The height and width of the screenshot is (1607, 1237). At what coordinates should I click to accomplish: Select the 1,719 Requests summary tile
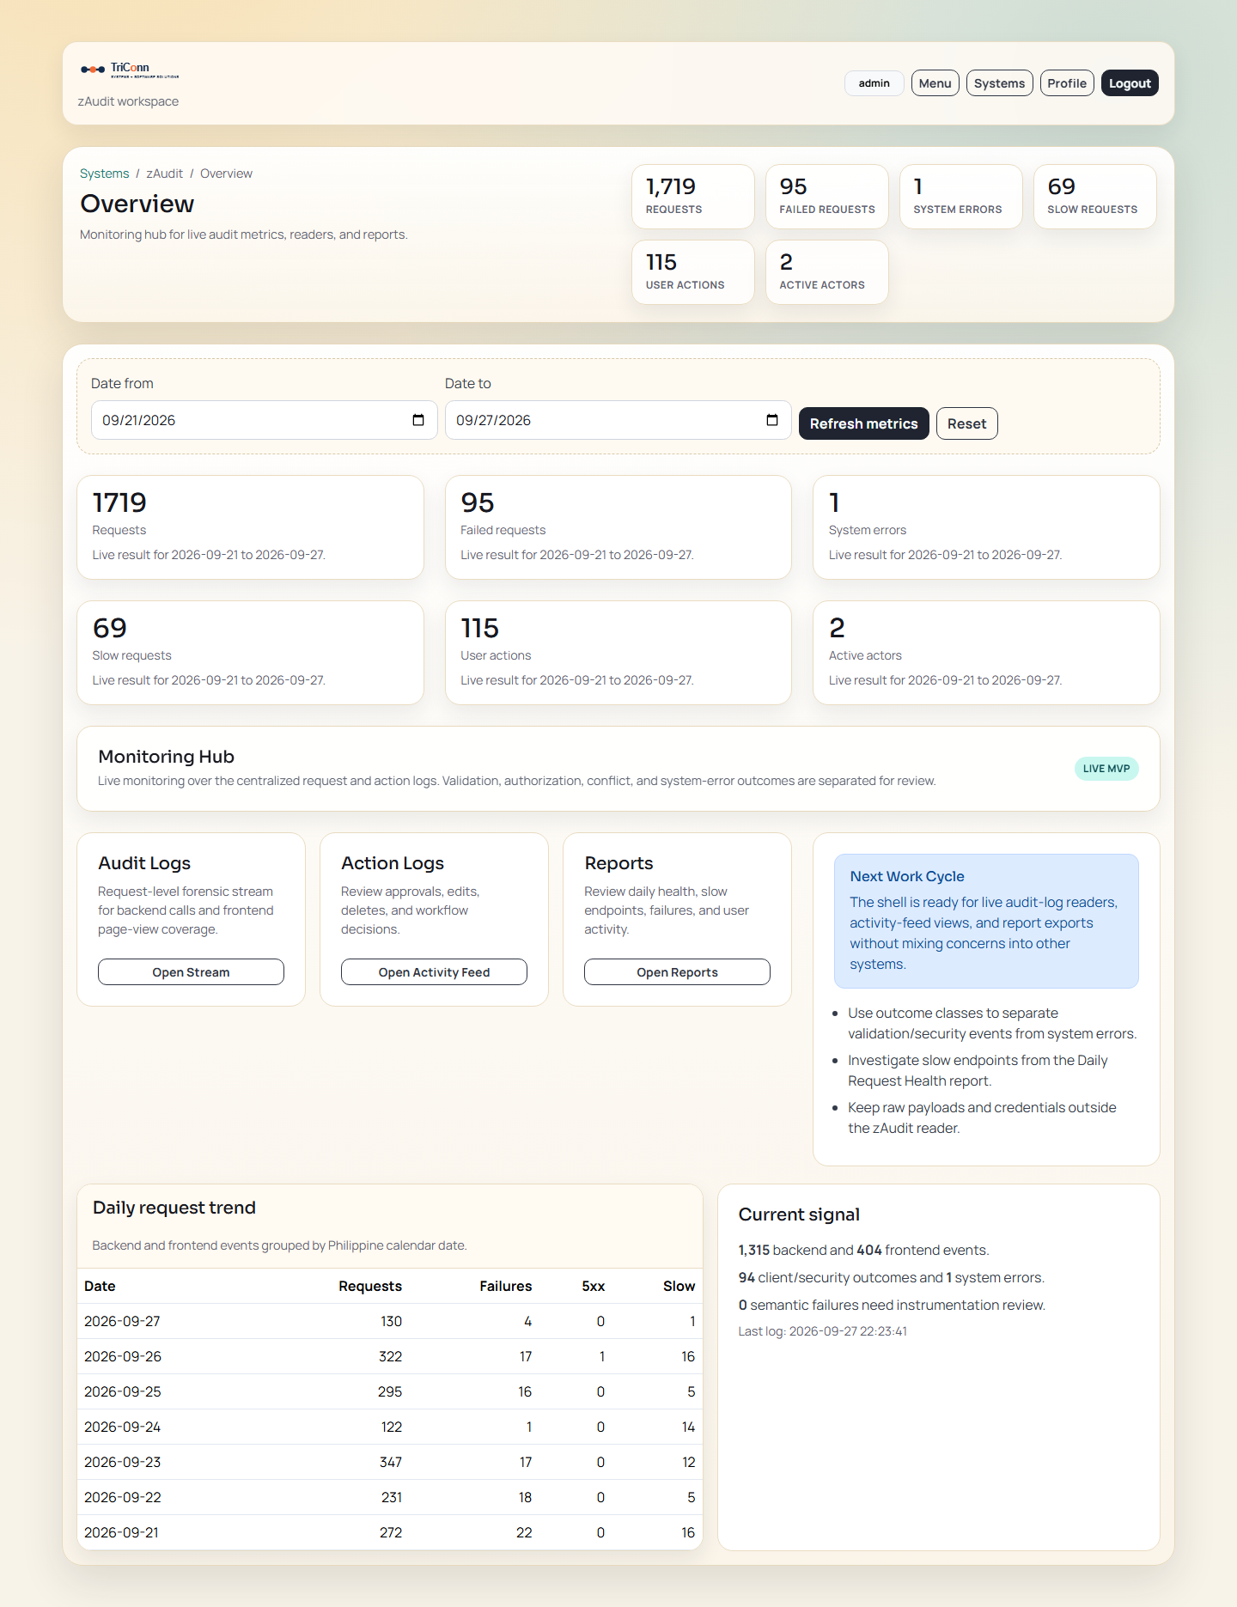(693, 197)
